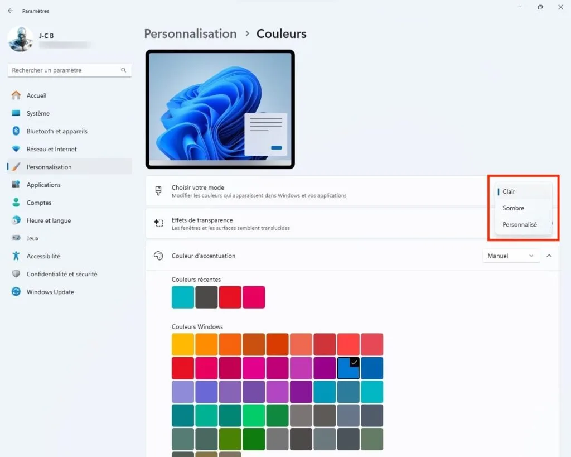Select Personnalisé in the mode list
This screenshot has width=571, height=457.
pyautogui.click(x=523, y=224)
